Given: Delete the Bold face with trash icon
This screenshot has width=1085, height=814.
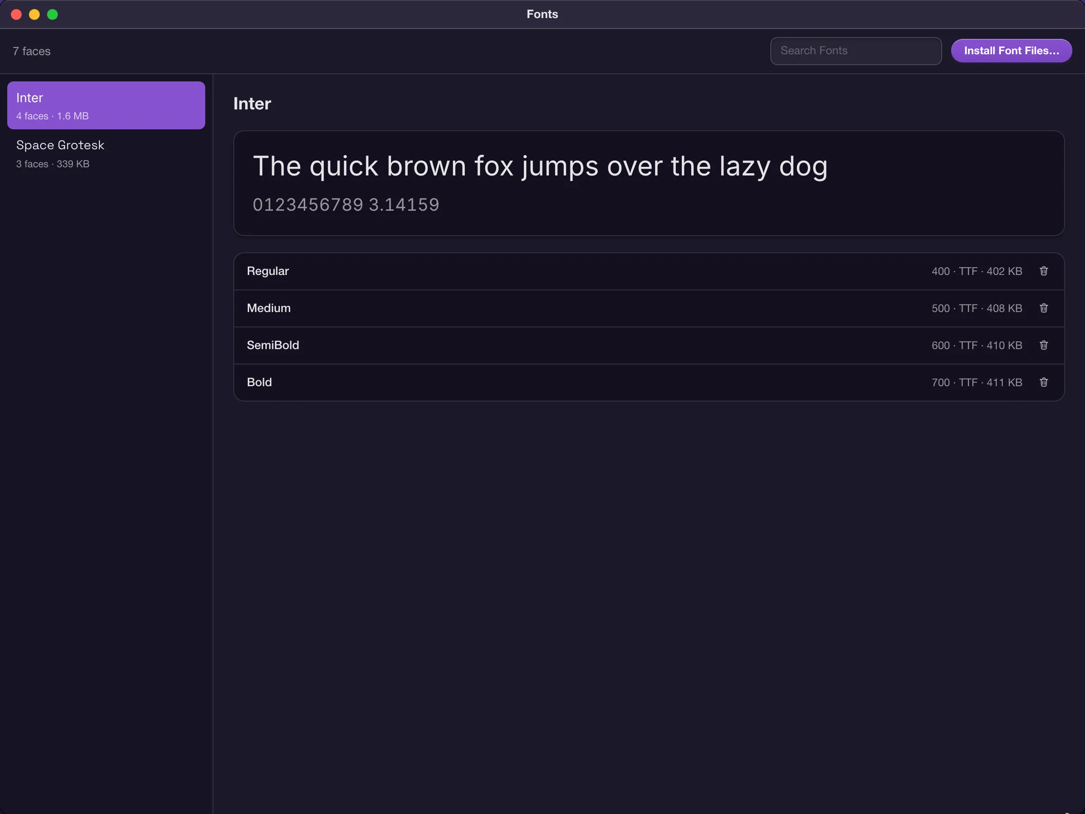Looking at the screenshot, I should point(1043,382).
